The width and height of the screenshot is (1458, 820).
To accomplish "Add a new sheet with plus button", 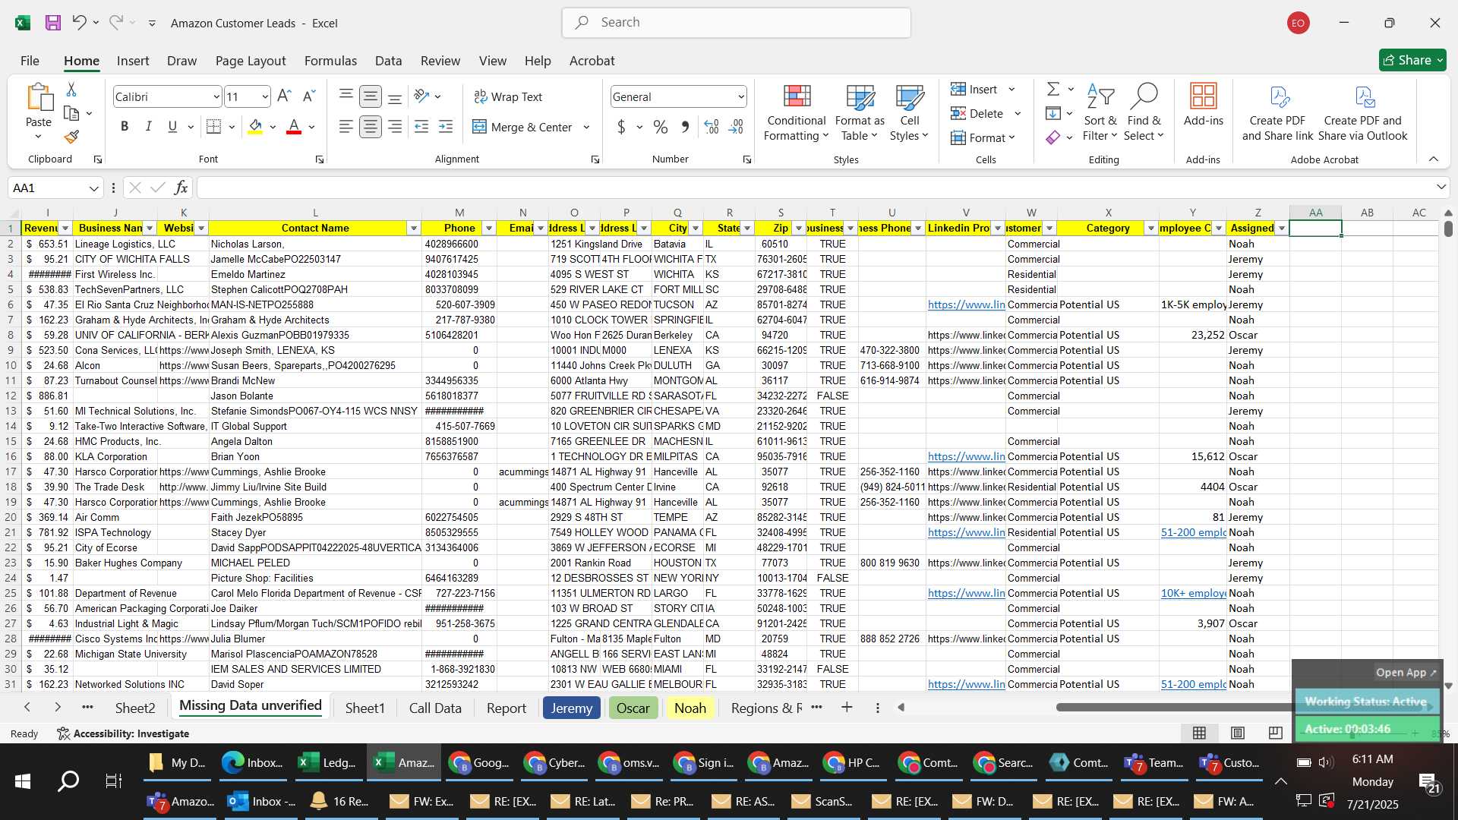I will point(847,708).
